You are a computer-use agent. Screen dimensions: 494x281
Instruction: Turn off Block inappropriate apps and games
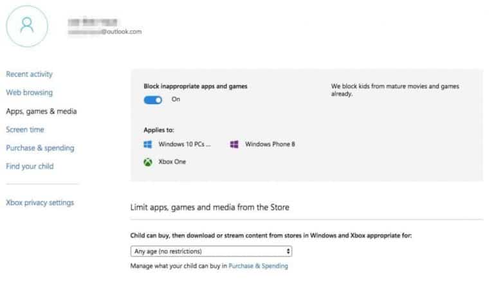tap(153, 100)
